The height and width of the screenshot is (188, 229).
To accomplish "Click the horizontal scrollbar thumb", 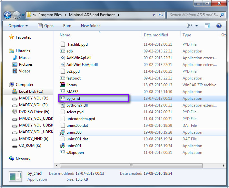I will 131,165.
